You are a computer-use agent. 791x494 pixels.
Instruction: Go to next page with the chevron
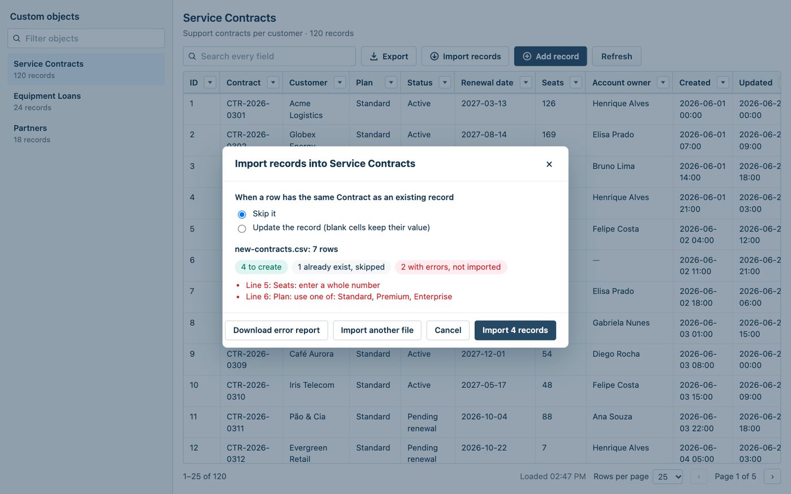click(772, 476)
